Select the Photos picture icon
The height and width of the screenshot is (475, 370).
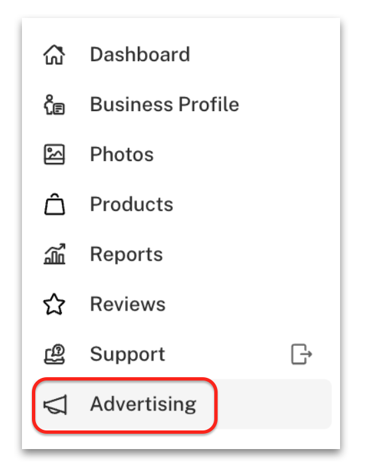click(x=55, y=154)
